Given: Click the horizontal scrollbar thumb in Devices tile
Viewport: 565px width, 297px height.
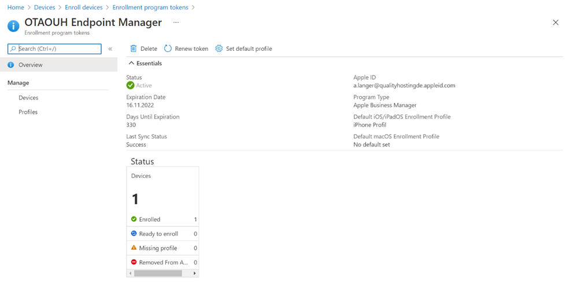Looking at the screenshot, I should coord(158,273).
